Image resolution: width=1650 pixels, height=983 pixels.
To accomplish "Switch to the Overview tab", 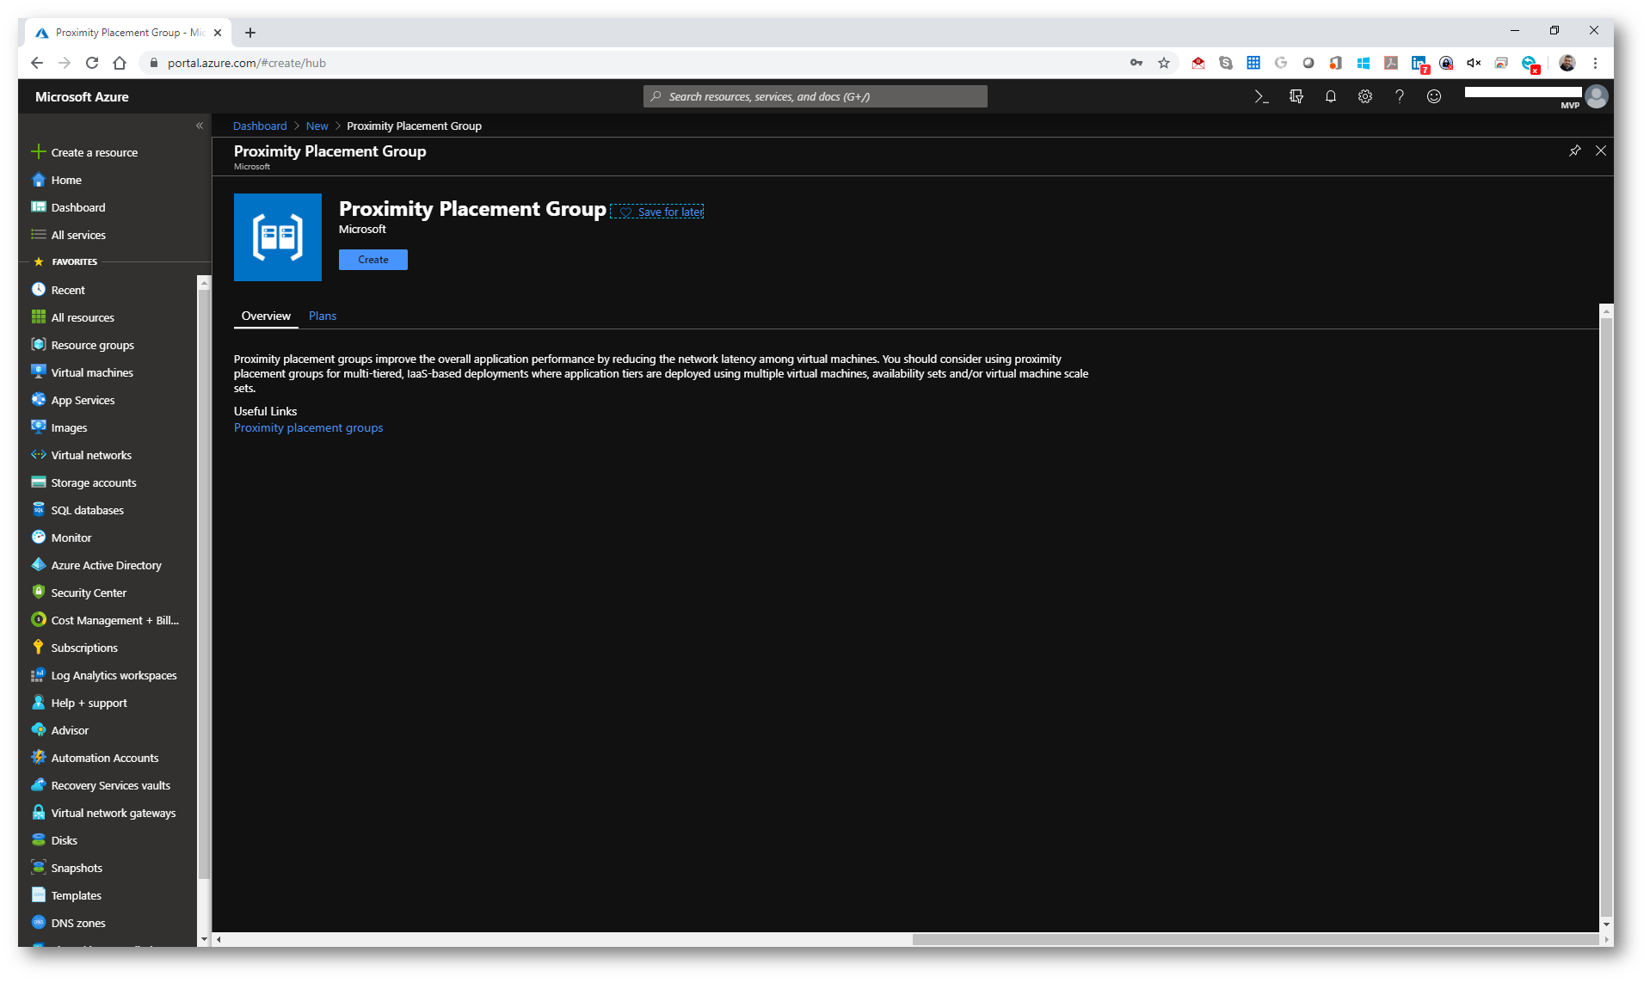I will click(266, 316).
